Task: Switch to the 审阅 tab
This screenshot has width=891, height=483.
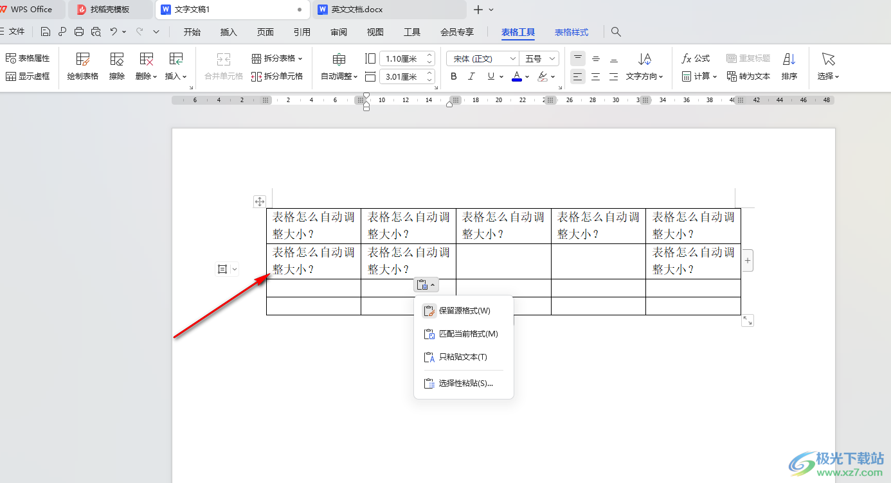Action: [339, 32]
